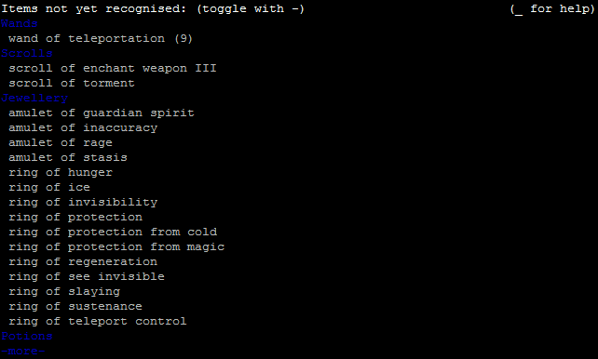The height and width of the screenshot is (359, 598).
Task: Click the Scrolls category header
Action: [x=27, y=53]
